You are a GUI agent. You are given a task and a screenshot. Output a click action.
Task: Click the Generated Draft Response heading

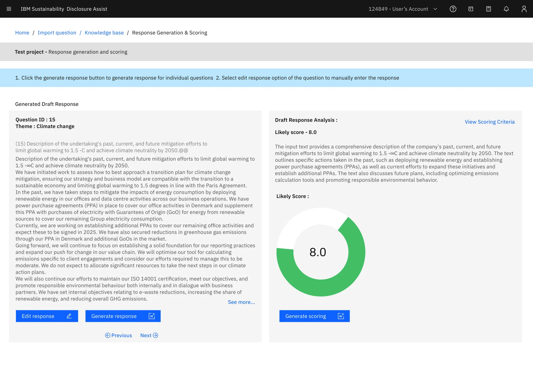47,104
